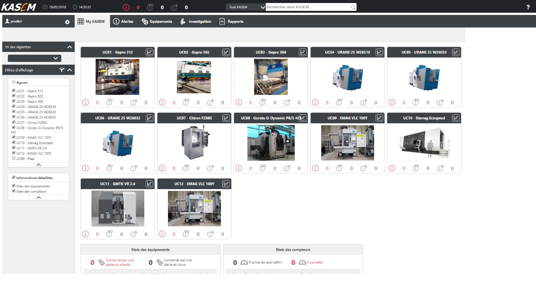Open chart icon on UC01 - Gepro 312 card
This screenshot has height=299, width=536.
[x=150, y=52]
